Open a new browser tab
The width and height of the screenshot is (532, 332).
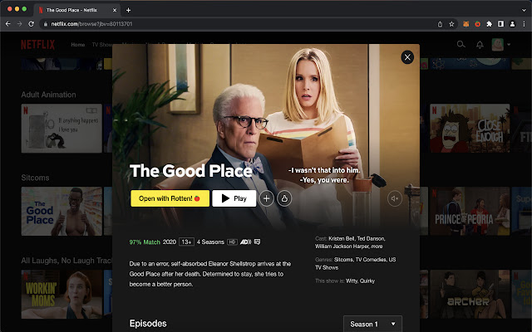(x=128, y=10)
